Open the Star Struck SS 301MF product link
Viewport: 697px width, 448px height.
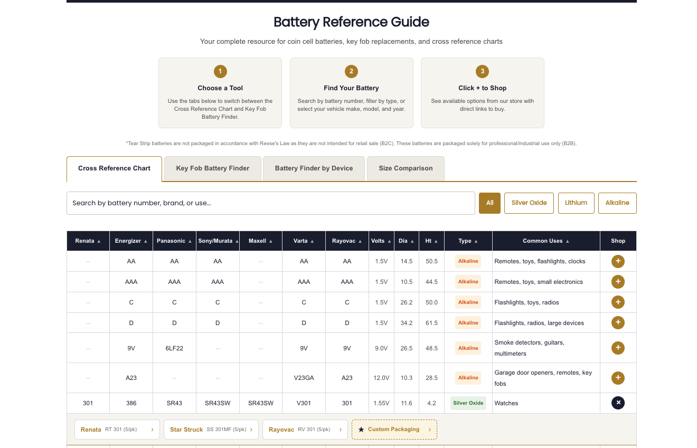point(211,430)
